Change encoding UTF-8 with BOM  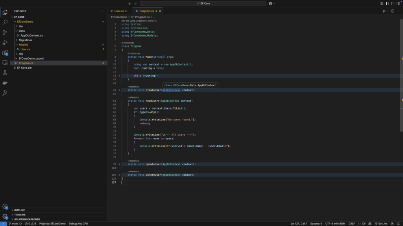pos(335,224)
